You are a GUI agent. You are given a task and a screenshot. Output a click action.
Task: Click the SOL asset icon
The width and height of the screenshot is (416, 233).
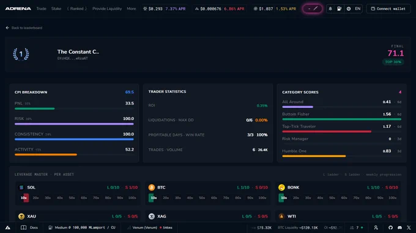[21, 187]
